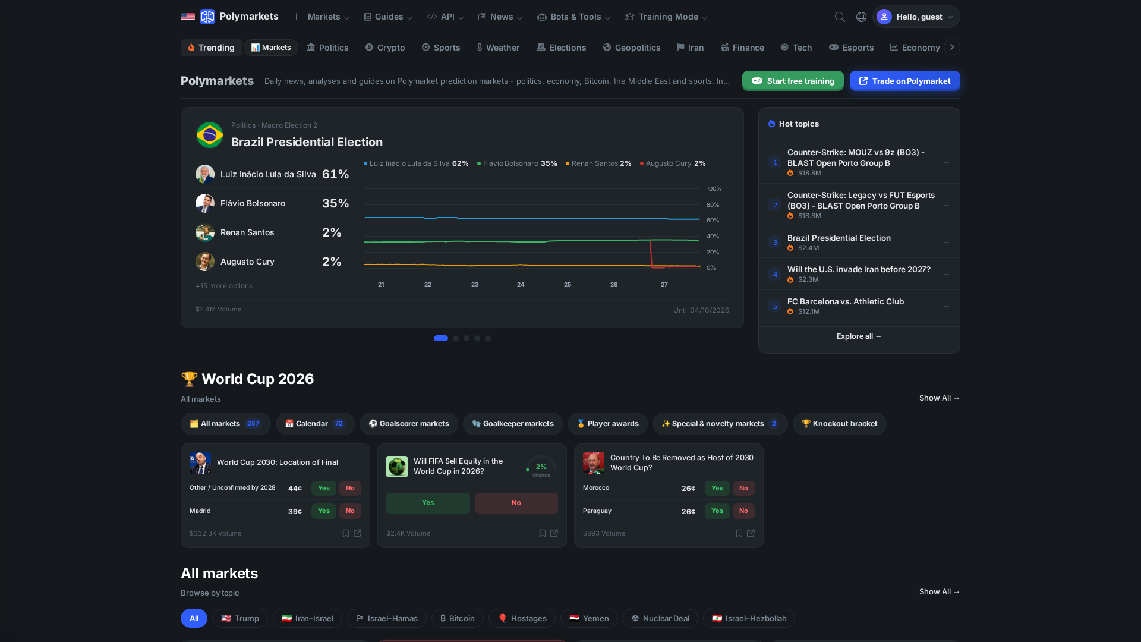Select the Finance category tab
This screenshot has height=642, width=1141.
tap(742, 48)
